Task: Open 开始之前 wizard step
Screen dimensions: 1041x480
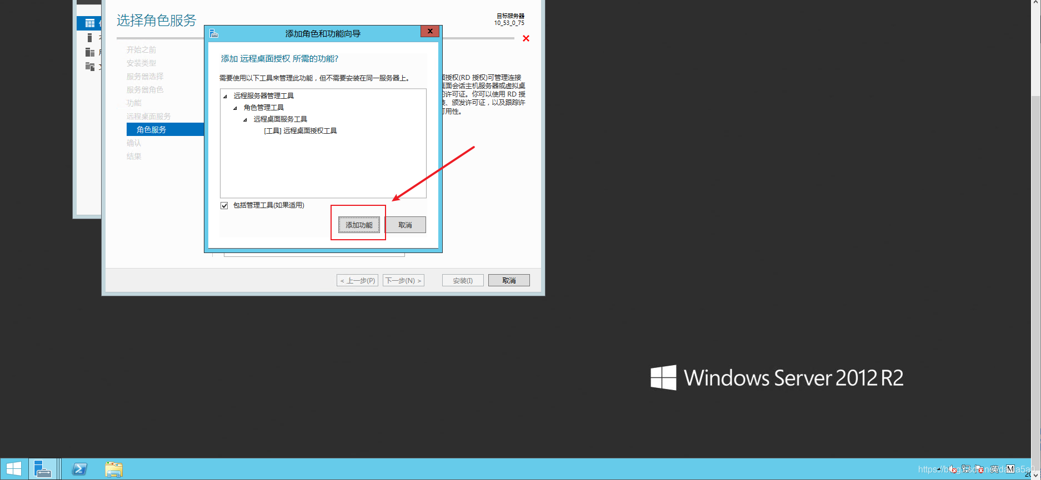Action: [141, 50]
